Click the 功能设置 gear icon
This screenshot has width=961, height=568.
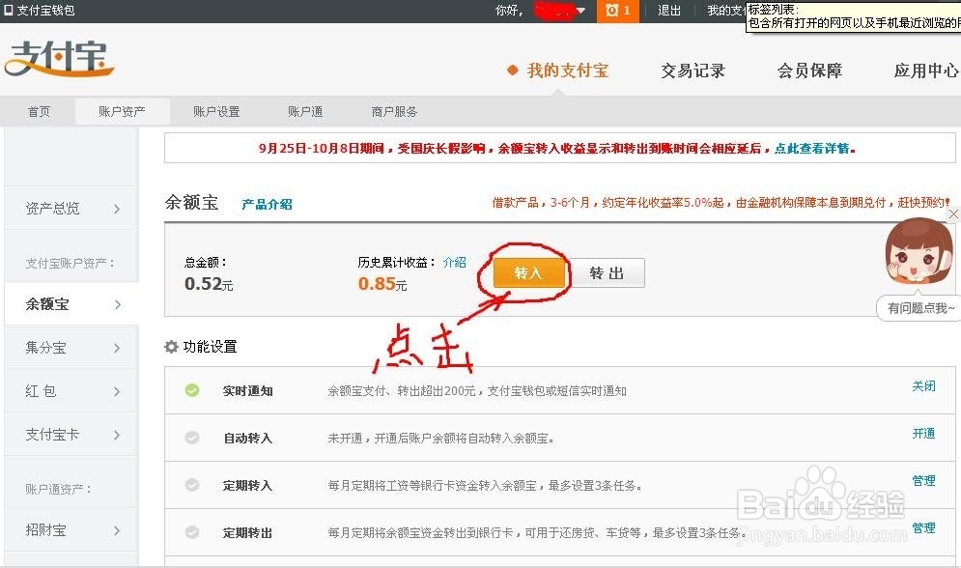171,347
